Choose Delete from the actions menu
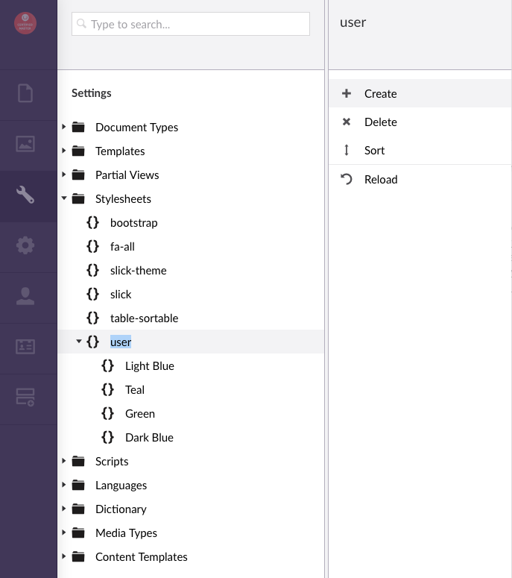This screenshot has height=578, width=512. tap(380, 122)
